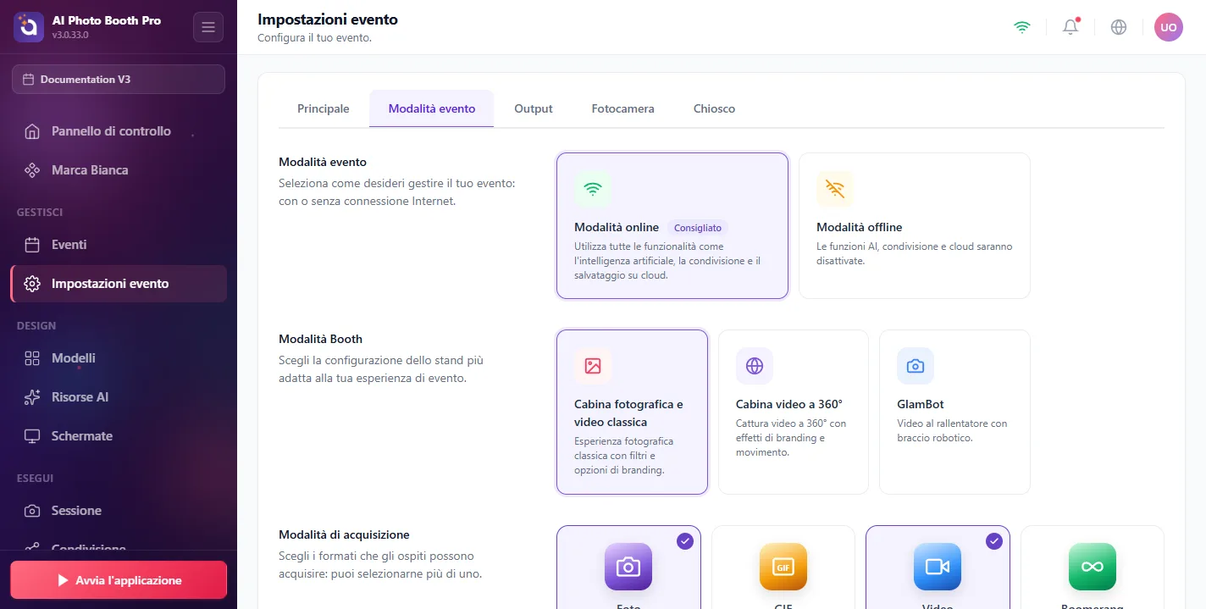Click the AI Photo Booth Pro logo

(28, 27)
